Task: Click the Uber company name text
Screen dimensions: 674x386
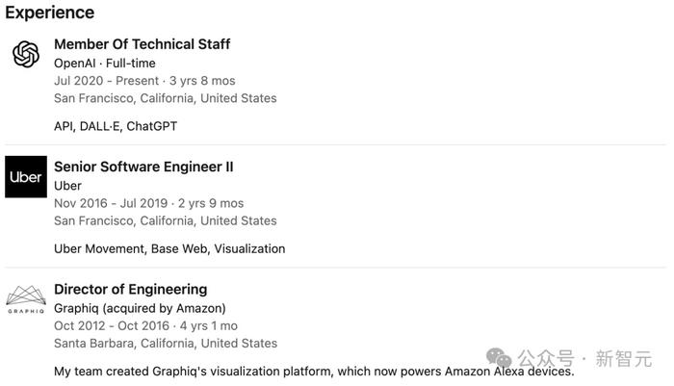Action: [67, 186]
